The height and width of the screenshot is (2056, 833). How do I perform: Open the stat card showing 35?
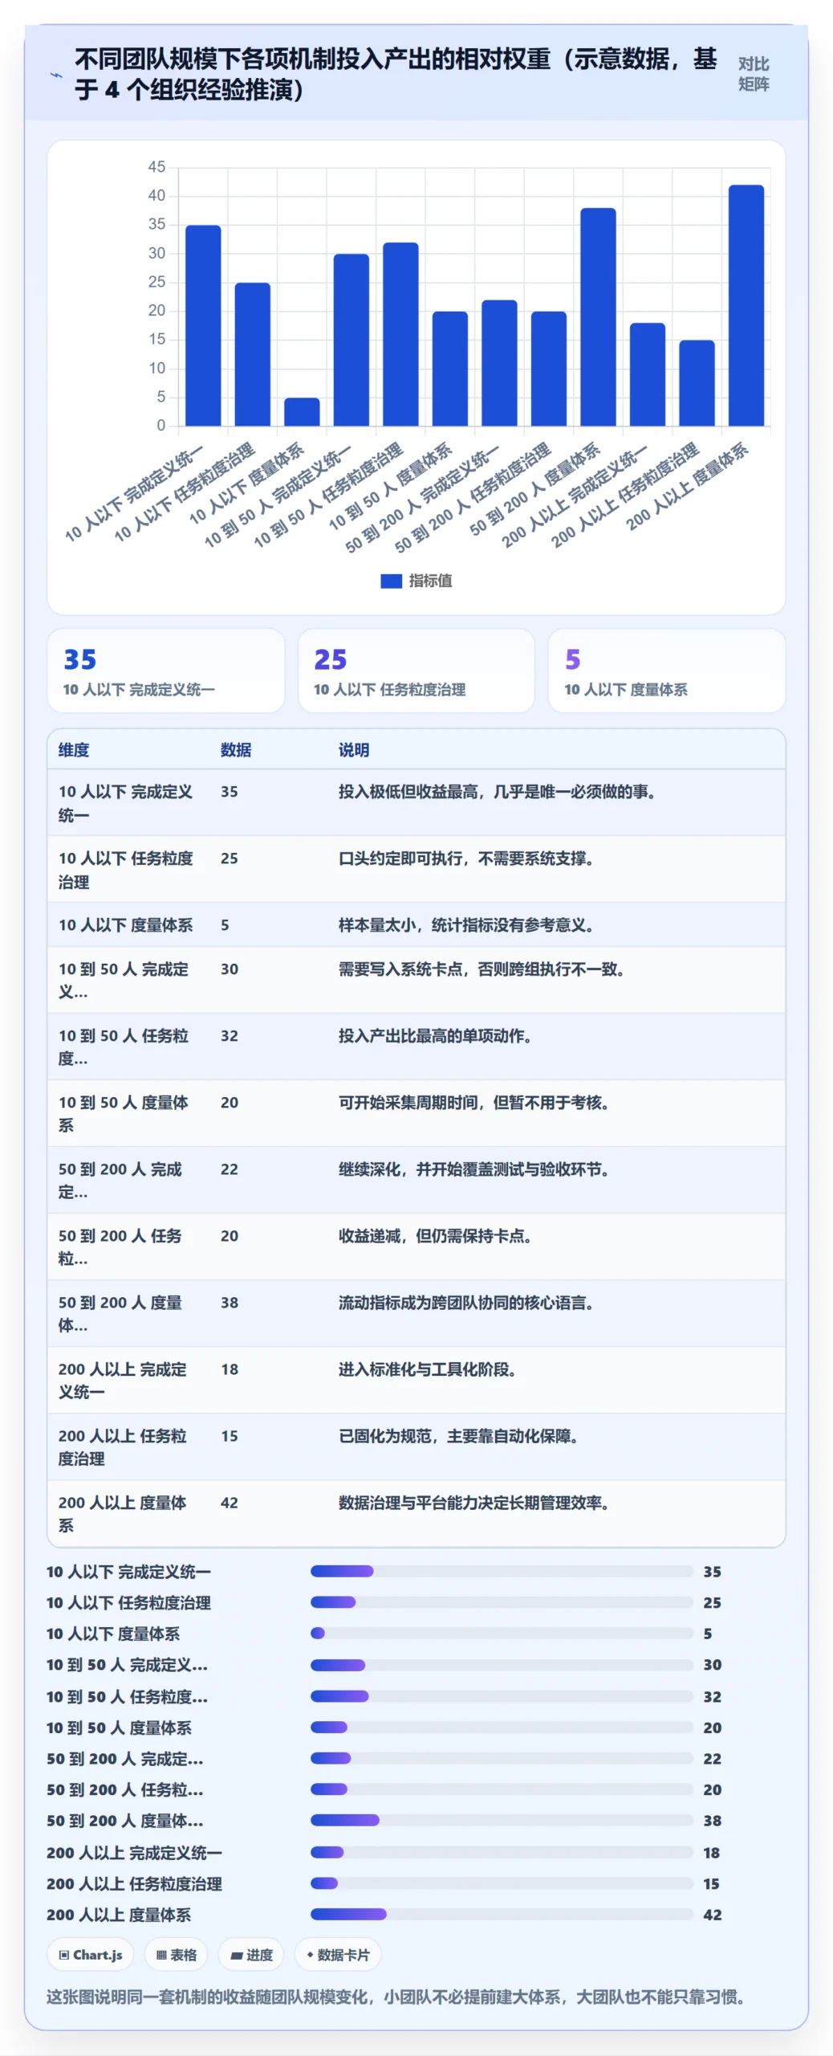click(165, 671)
